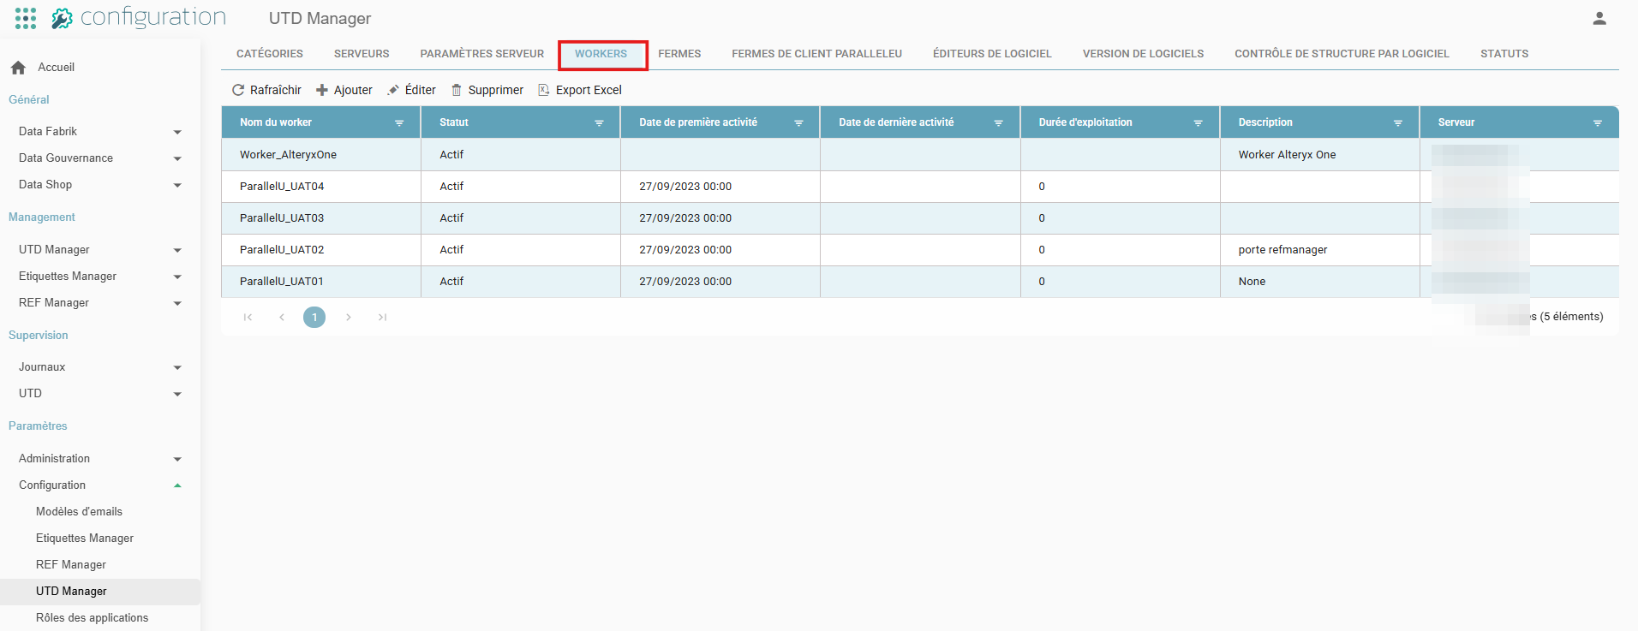
Task: Click the Rafraîchir refresh icon
Action: point(238,90)
